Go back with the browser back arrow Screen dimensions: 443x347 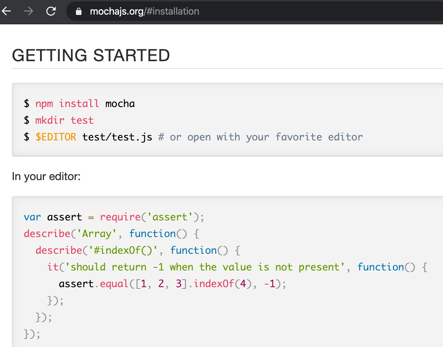point(6,11)
